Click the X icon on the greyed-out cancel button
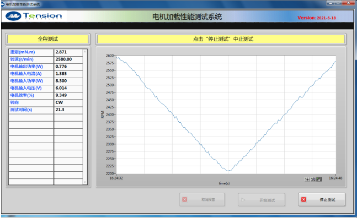 point(185,199)
